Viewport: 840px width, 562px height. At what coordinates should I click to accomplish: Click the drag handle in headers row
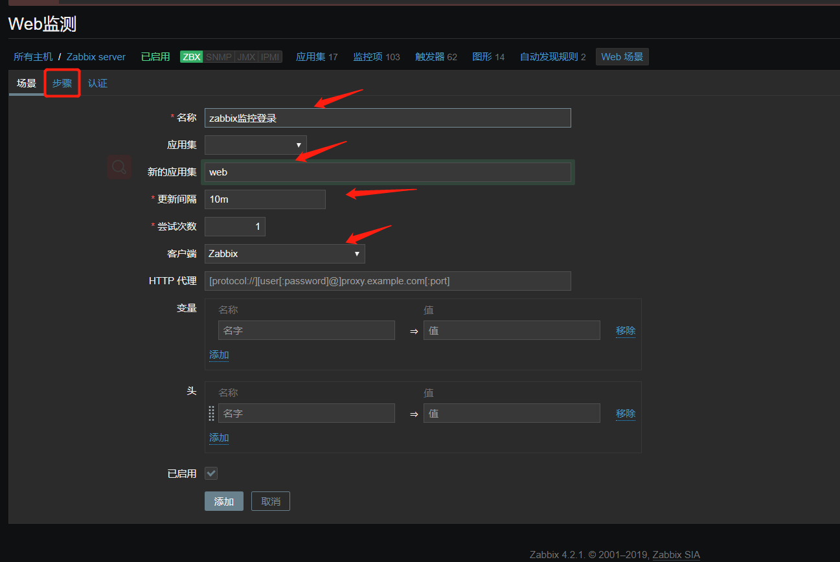coord(211,413)
